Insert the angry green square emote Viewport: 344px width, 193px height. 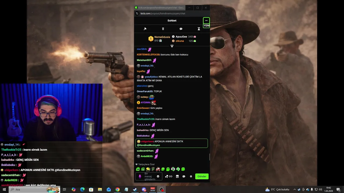[143, 169]
